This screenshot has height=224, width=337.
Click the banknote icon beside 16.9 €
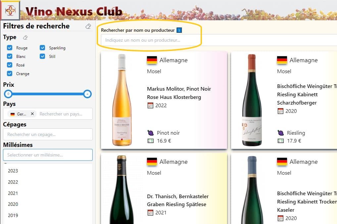pos(151,141)
